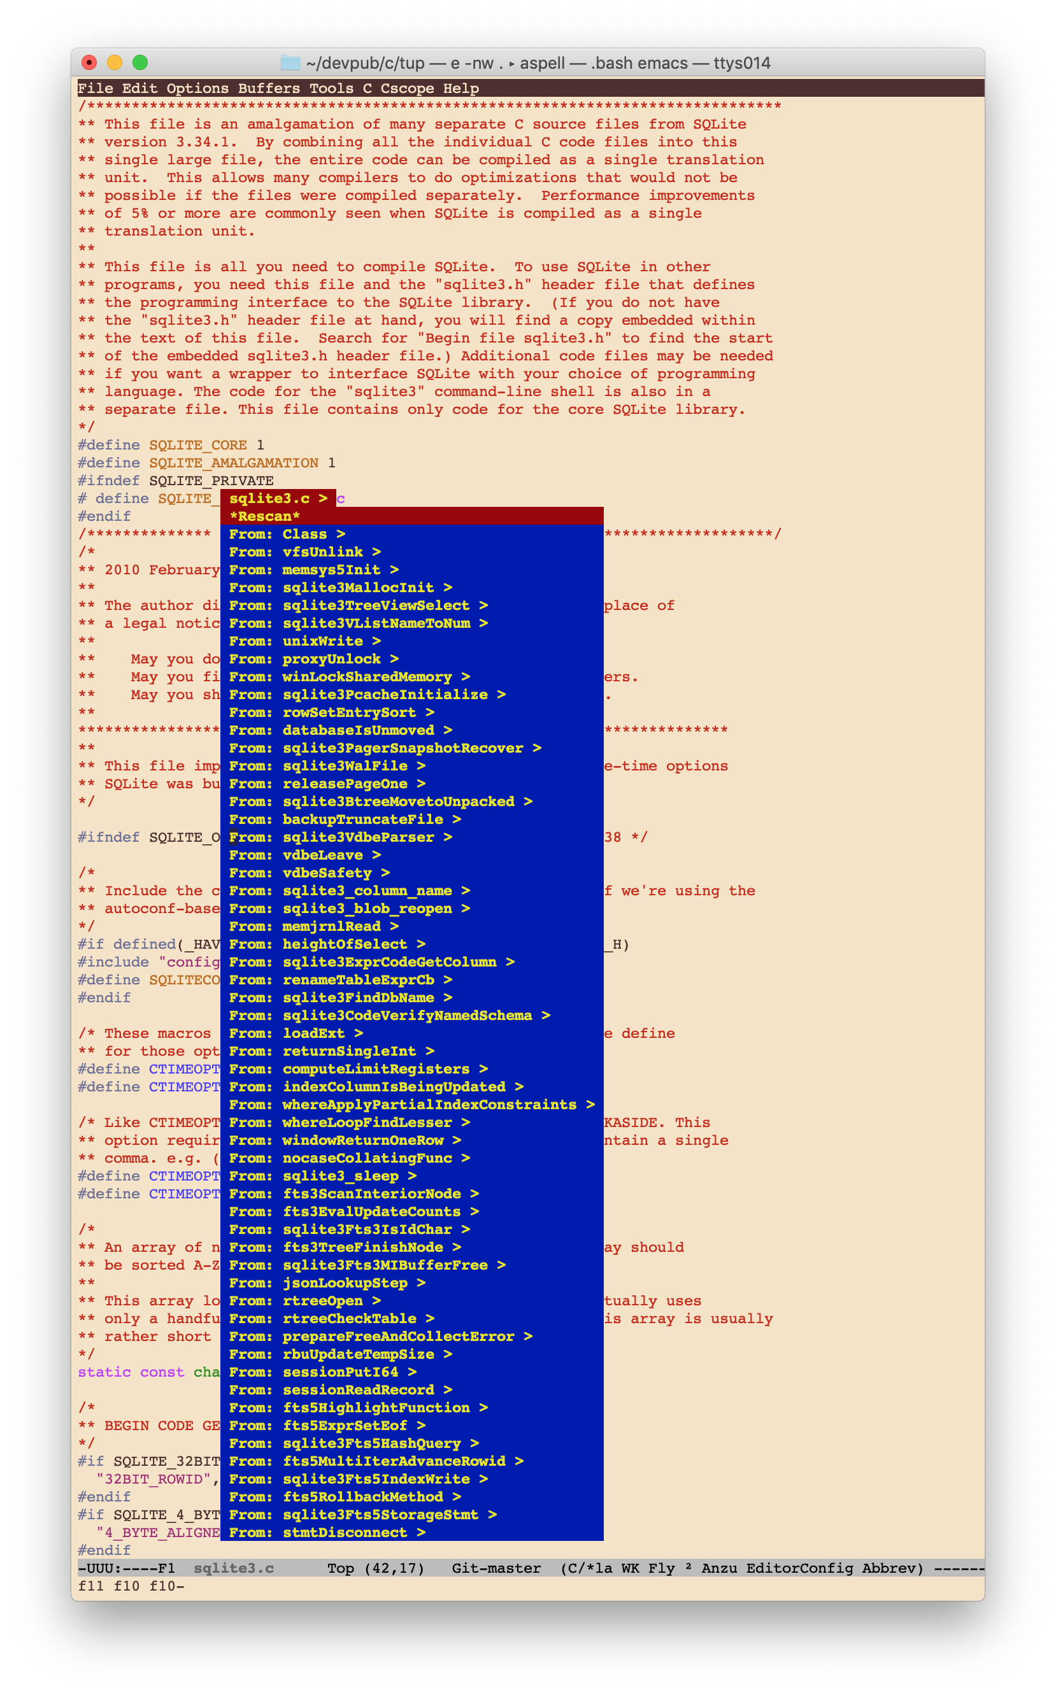Open the Buffers menu

coord(269,88)
